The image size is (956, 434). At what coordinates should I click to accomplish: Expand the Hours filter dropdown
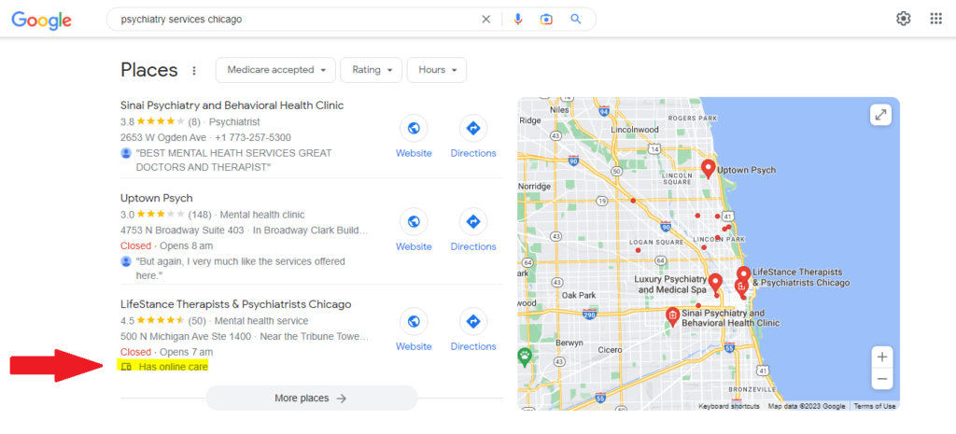click(x=437, y=70)
